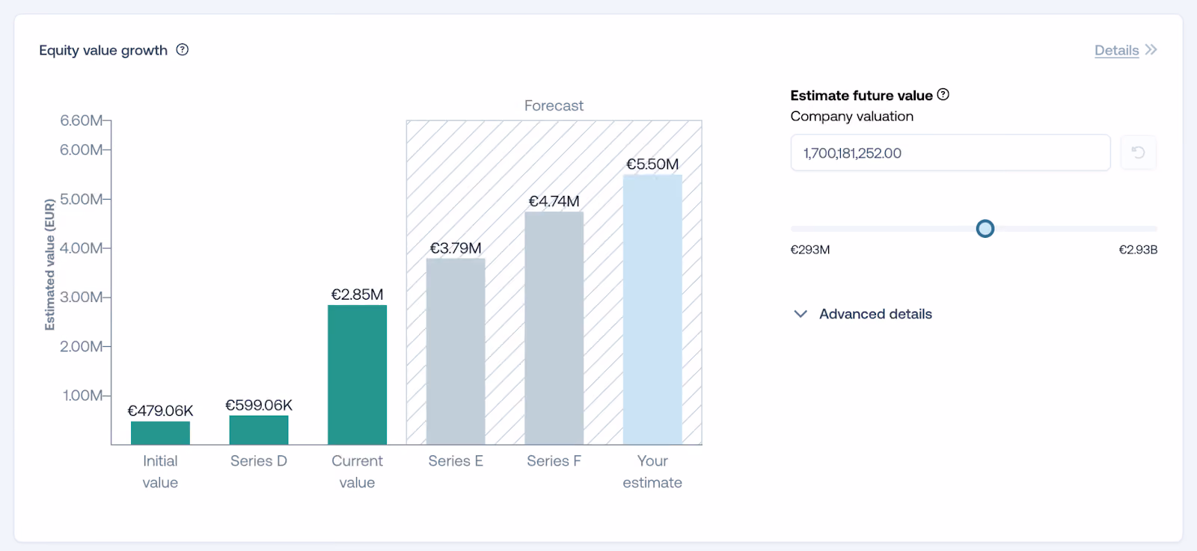Expand the Advanced details section
This screenshot has height=551, width=1197.
(x=862, y=314)
